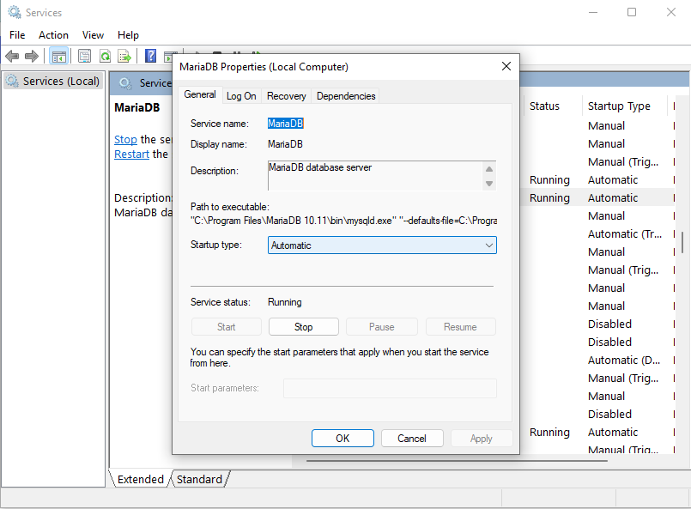Open the Action menu

click(x=53, y=35)
